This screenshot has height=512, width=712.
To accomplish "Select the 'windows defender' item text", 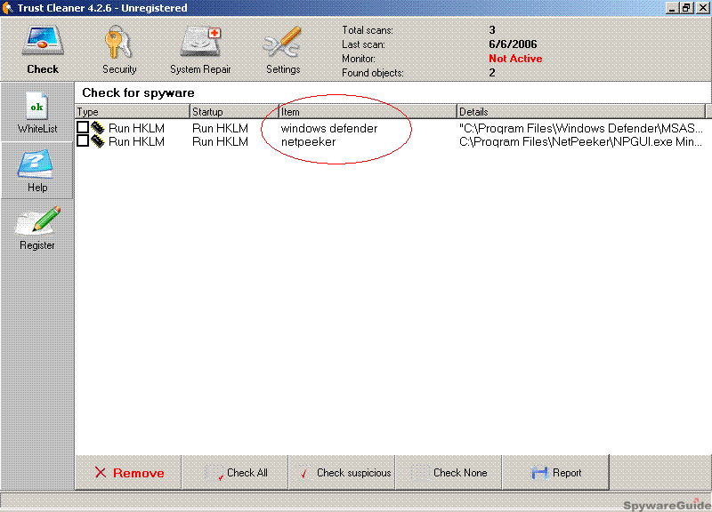I will point(329,128).
